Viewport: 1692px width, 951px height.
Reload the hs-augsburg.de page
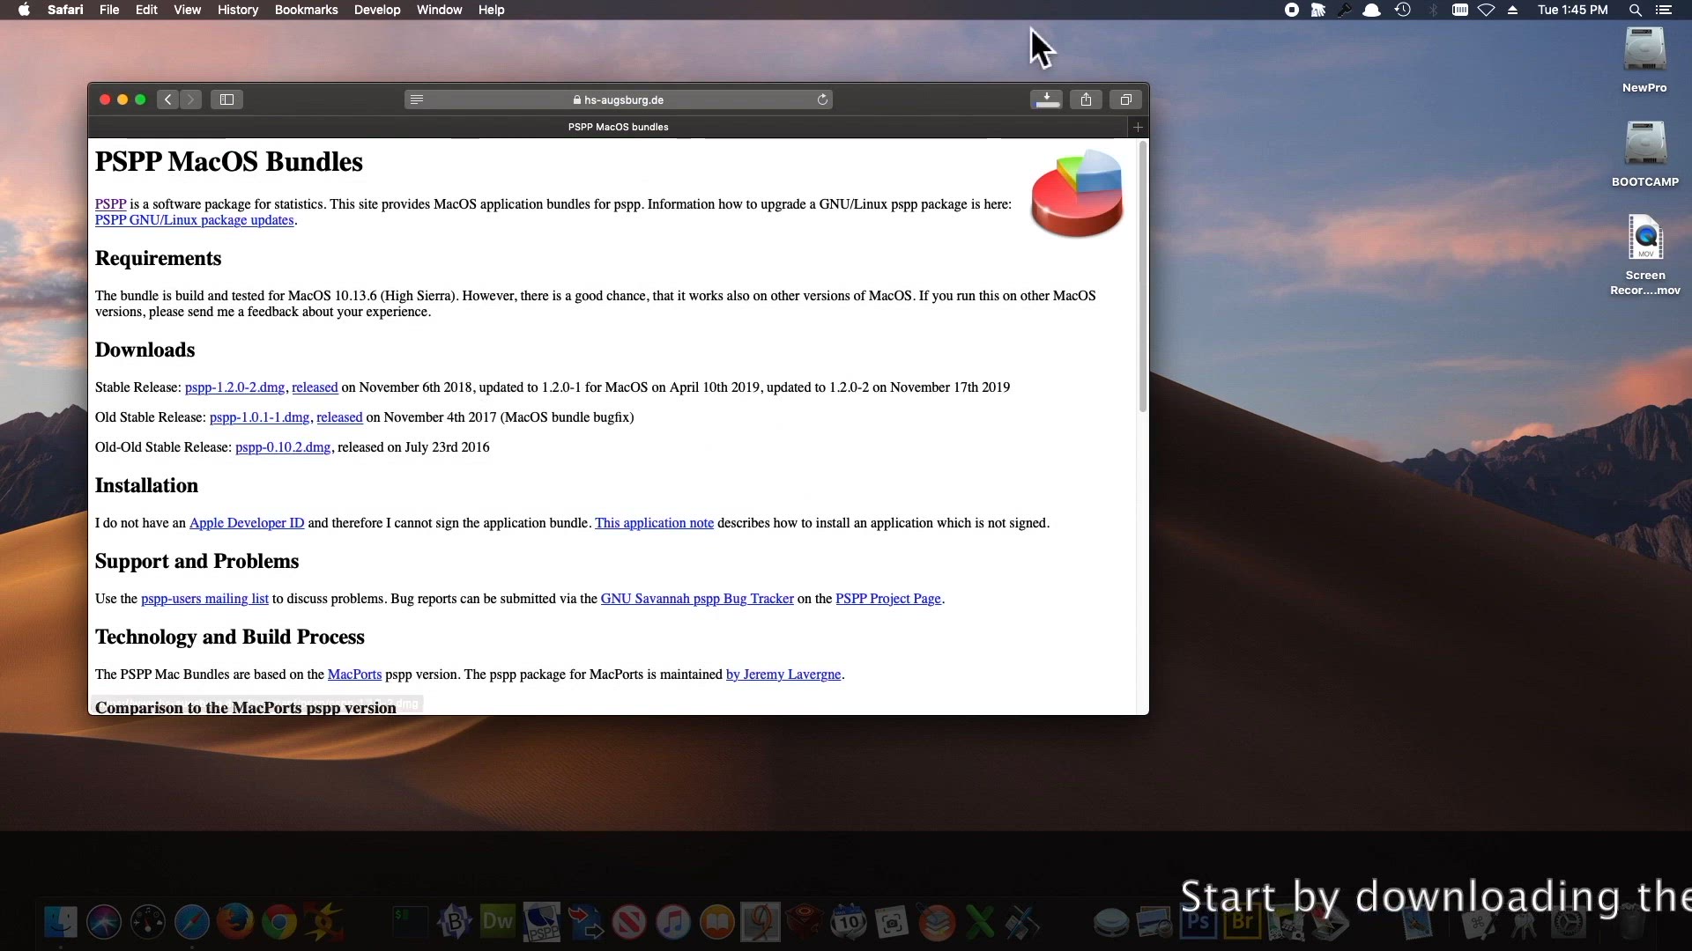[822, 100]
